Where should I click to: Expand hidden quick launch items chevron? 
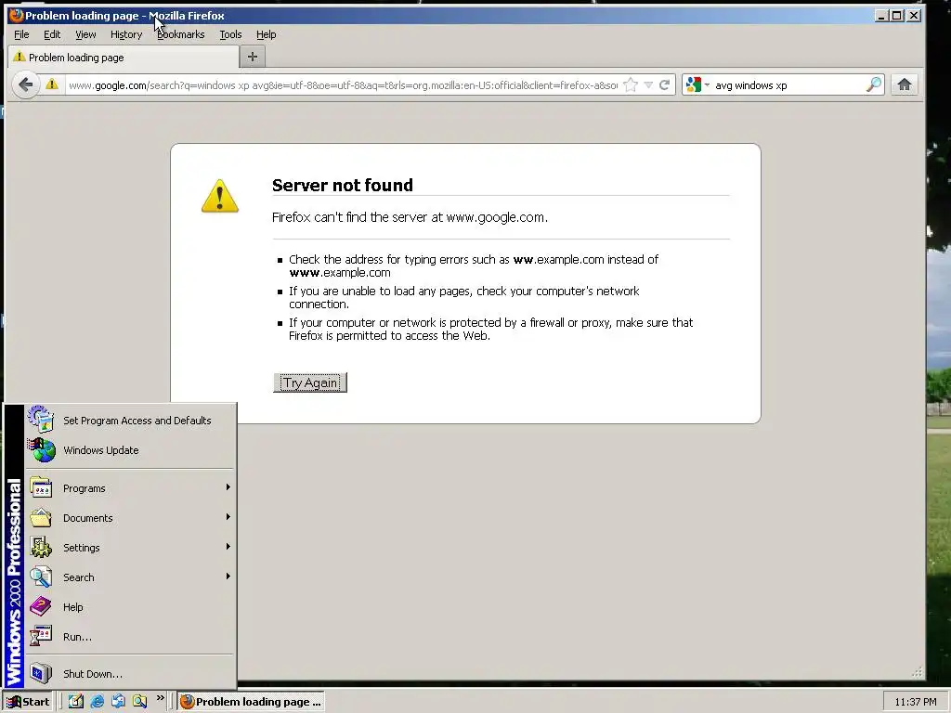click(x=161, y=698)
